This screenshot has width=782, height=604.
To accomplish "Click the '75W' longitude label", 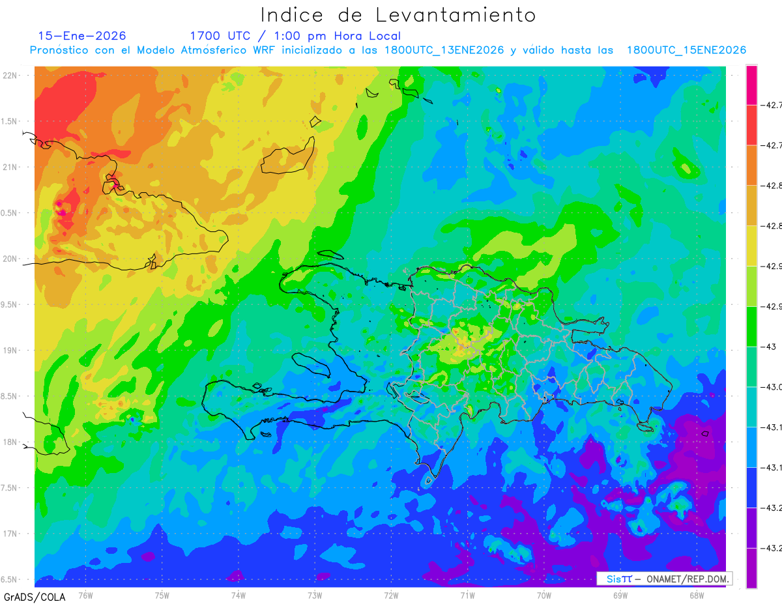I will click(x=162, y=595).
